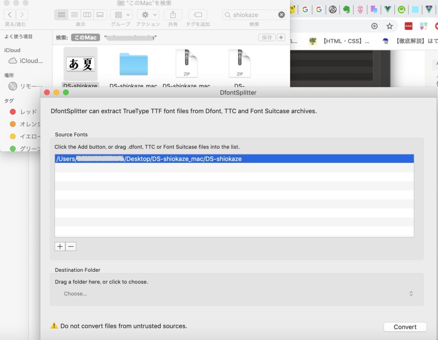The height and width of the screenshot is (340, 438).
Task: Minimize the DfontSplitter window
Action: (56, 92)
